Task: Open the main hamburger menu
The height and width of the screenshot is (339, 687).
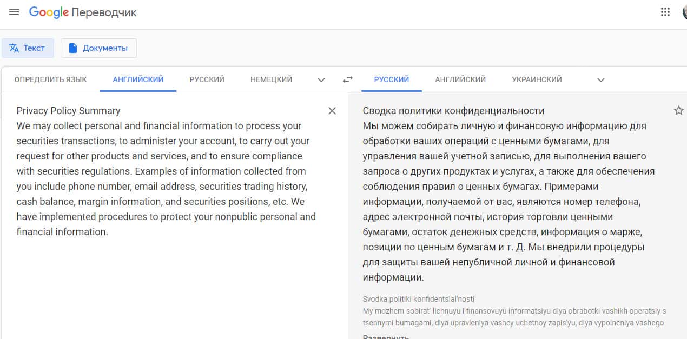Action: click(14, 12)
